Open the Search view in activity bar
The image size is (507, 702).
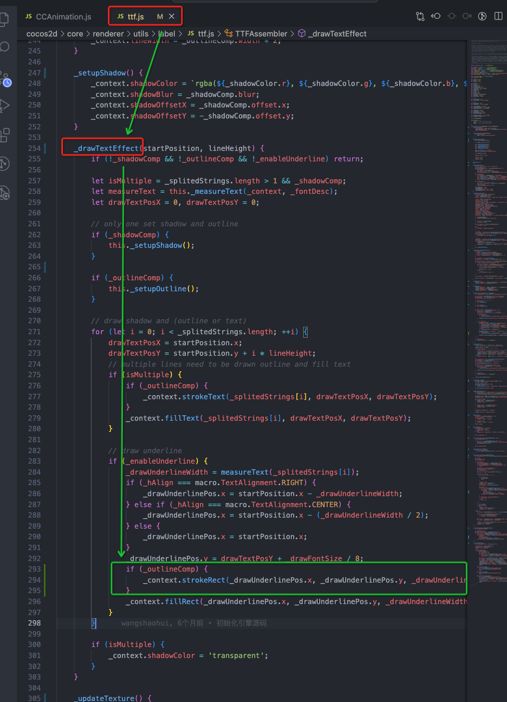click(4, 47)
